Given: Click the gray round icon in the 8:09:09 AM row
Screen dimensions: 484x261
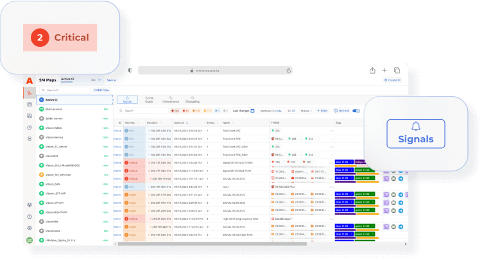Looking at the screenshot, I should (393, 203).
